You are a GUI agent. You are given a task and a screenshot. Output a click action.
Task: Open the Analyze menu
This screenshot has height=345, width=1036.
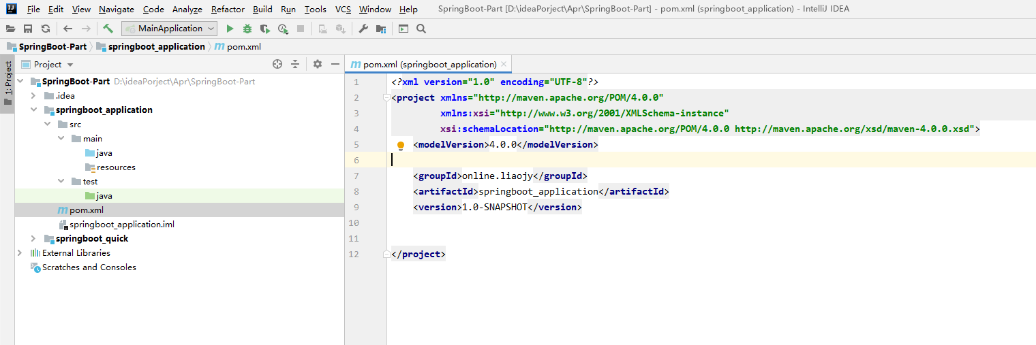(187, 10)
